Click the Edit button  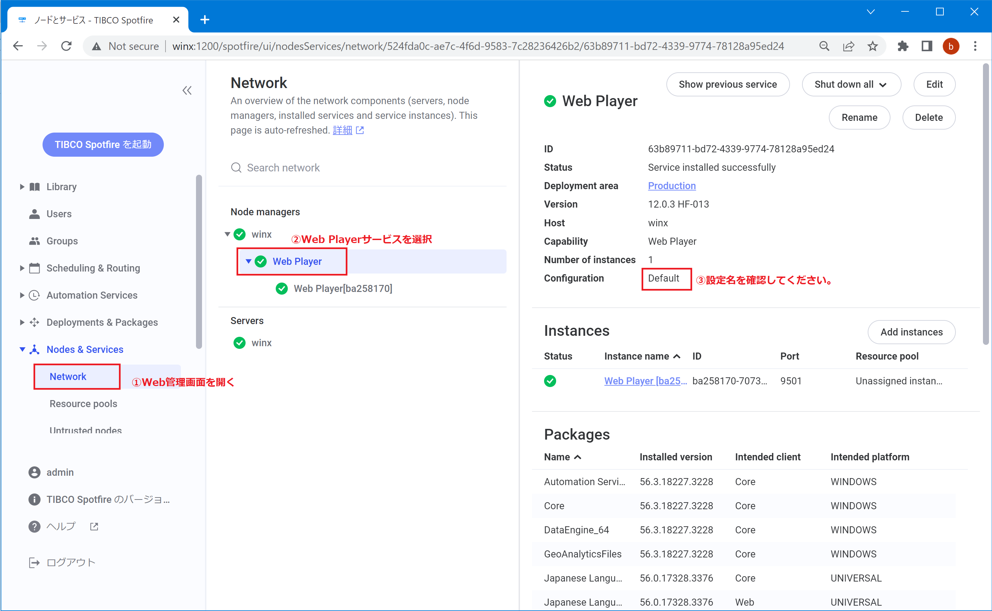[934, 84]
